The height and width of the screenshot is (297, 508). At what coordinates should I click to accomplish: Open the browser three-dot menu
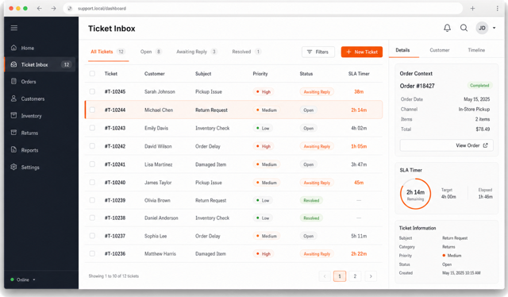498,9
